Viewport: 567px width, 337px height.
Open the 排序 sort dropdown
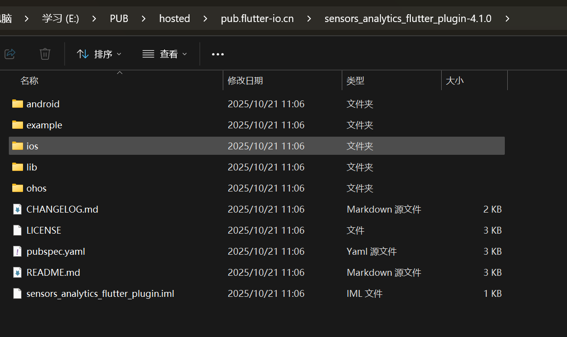(x=99, y=54)
